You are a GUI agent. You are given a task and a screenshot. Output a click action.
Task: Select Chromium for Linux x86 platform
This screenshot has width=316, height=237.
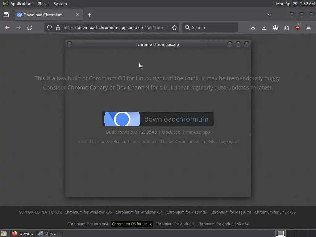coord(275,212)
